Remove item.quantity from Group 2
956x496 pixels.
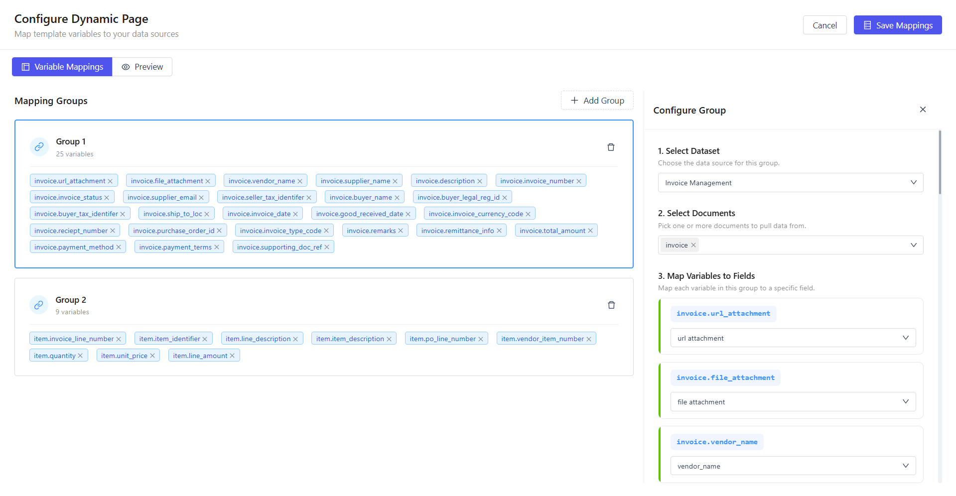(x=81, y=355)
